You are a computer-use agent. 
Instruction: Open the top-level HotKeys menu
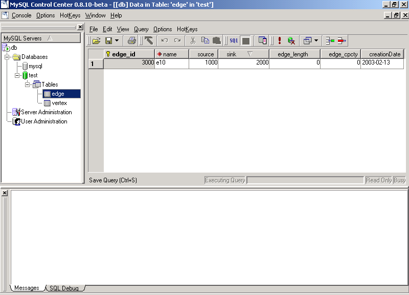click(70, 15)
